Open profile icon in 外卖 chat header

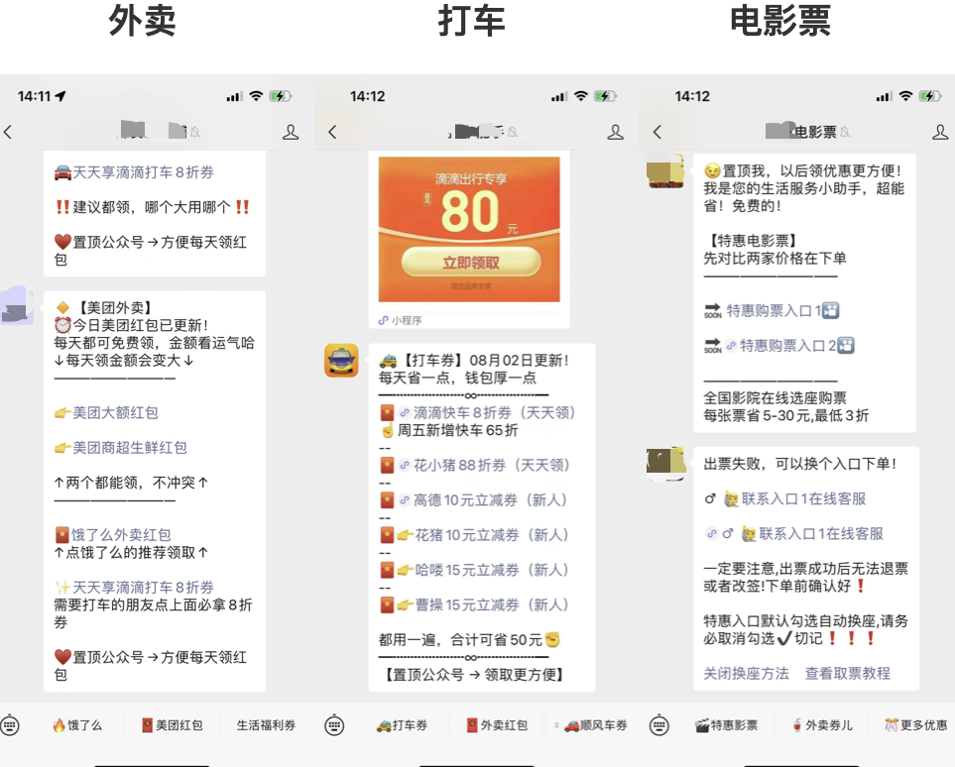point(291,132)
